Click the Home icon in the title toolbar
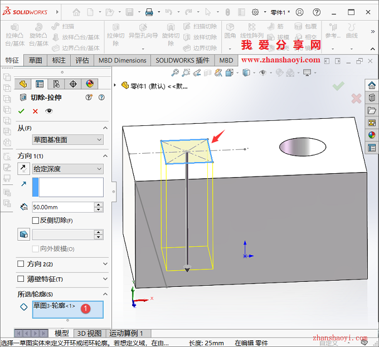 tap(76, 12)
